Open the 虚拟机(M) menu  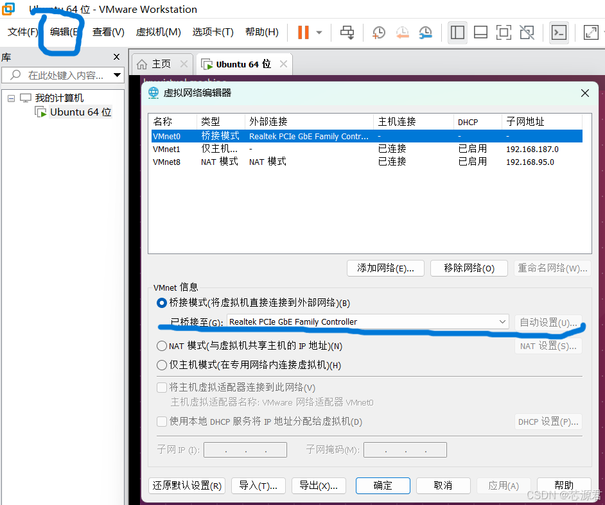click(158, 32)
